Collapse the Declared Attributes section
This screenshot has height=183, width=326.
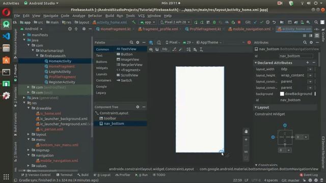coord(256,63)
